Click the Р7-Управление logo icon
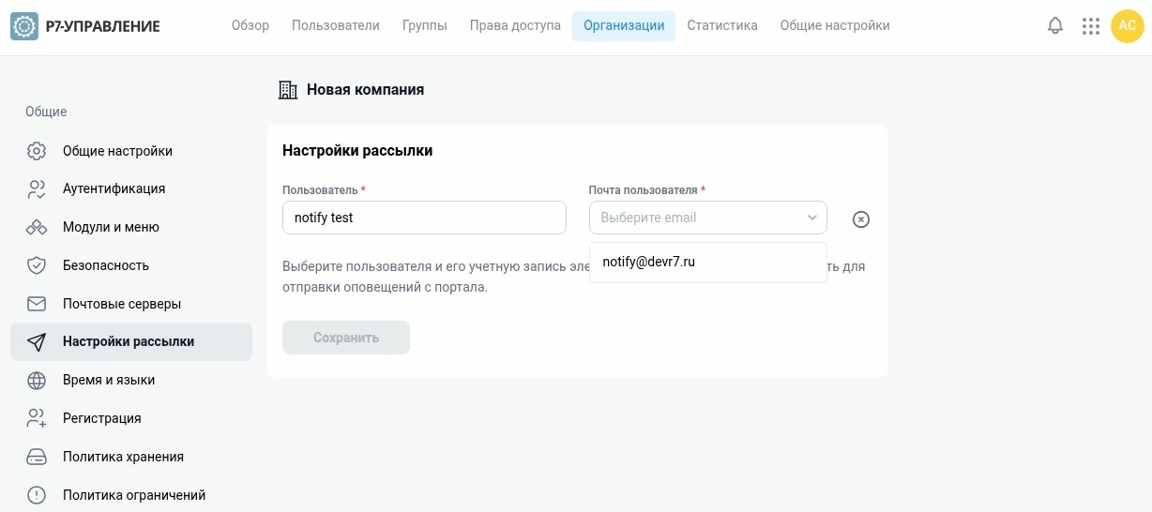This screenshot has height=512, width=1152. [x=24, y=26]
